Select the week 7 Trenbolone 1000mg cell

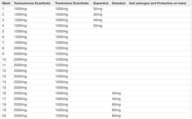coord(61,43)
